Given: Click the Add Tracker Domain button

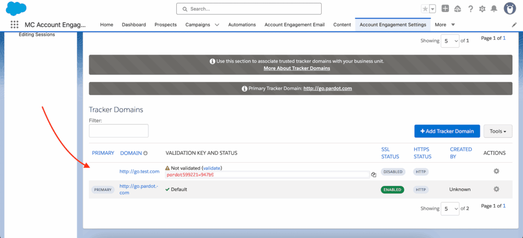Looking at the screenshot, I should coord(447,131).
